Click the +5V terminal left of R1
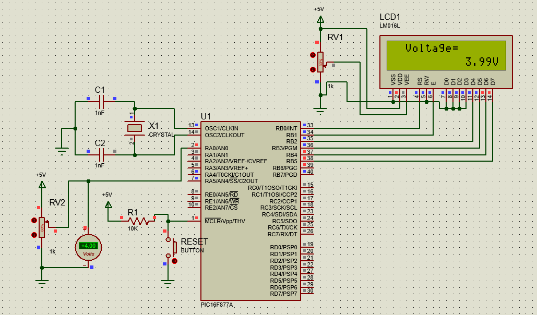Image resolution: width=537 pixels, height=315 pixels. pyautogui.click(x=108, y=204)
